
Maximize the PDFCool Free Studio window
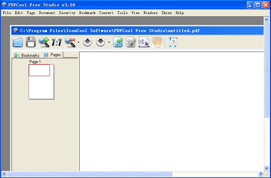click(x=258, y=5)
